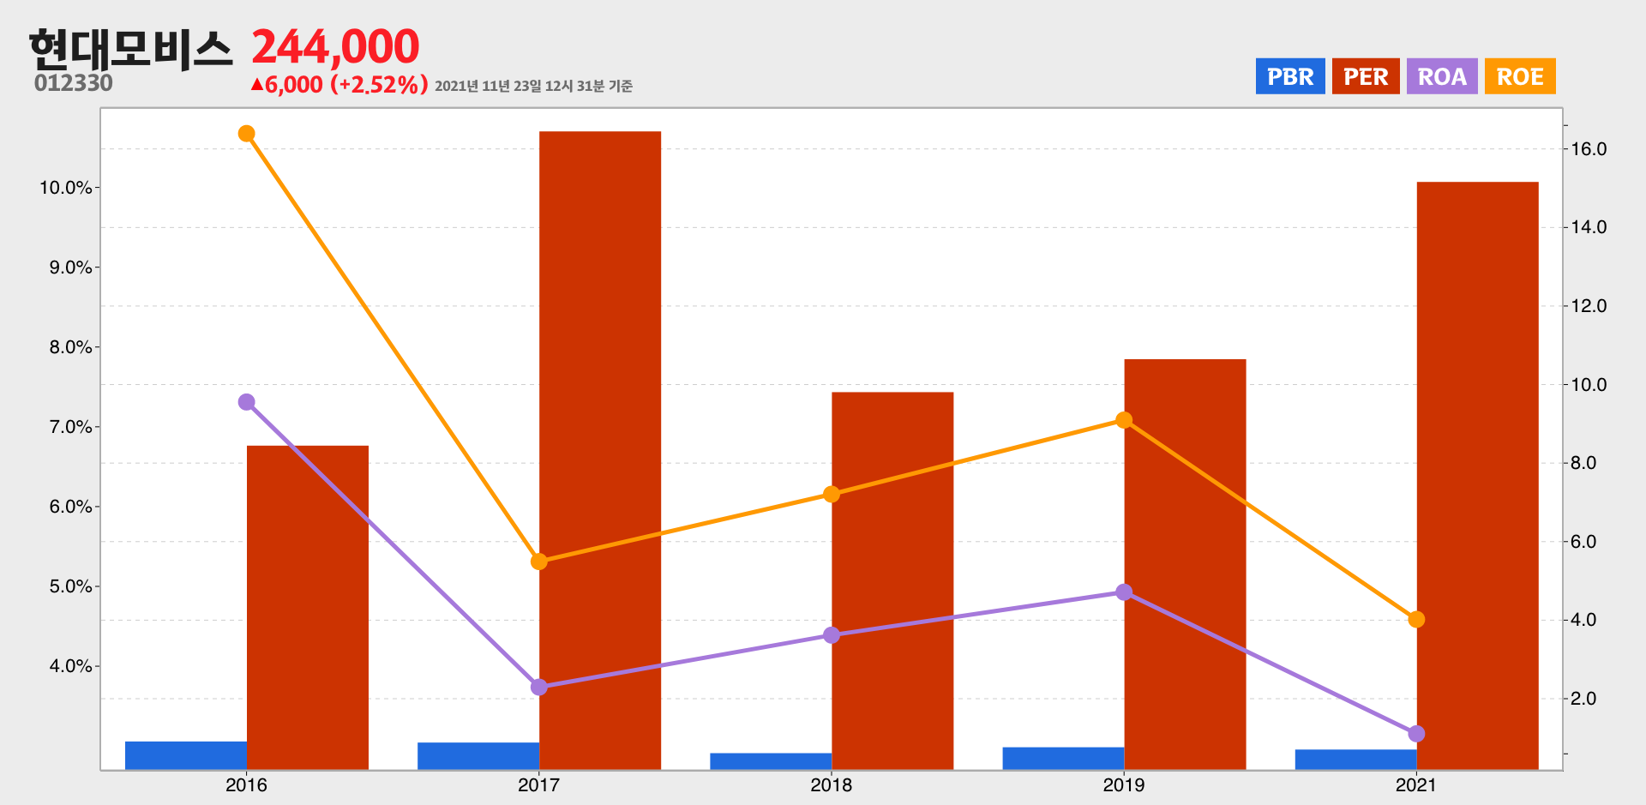The width and height of the screenshot is (1646, 805).
Task: Click the 2018 blue PBR bar
Action: click(771, 761)
